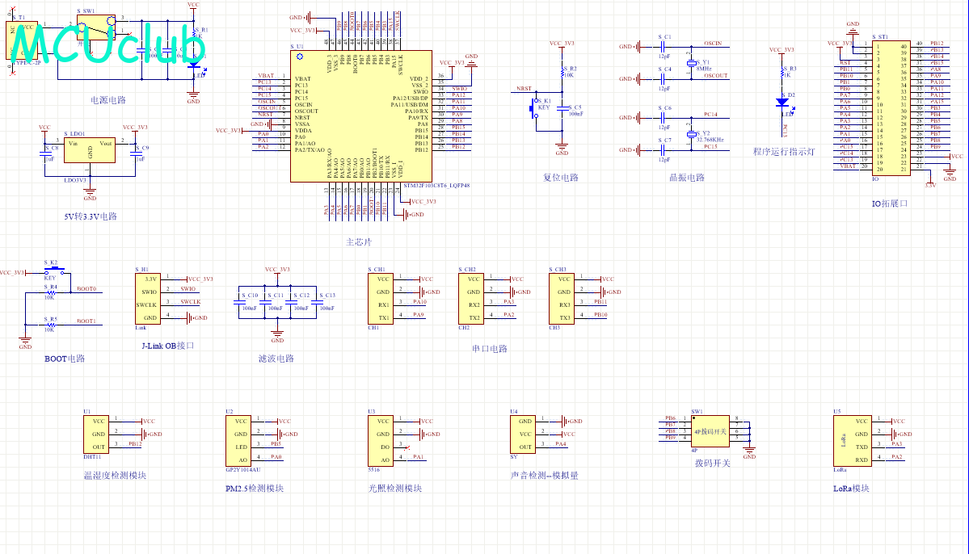Click the LoRa模块 label

(x=851, y=488)
